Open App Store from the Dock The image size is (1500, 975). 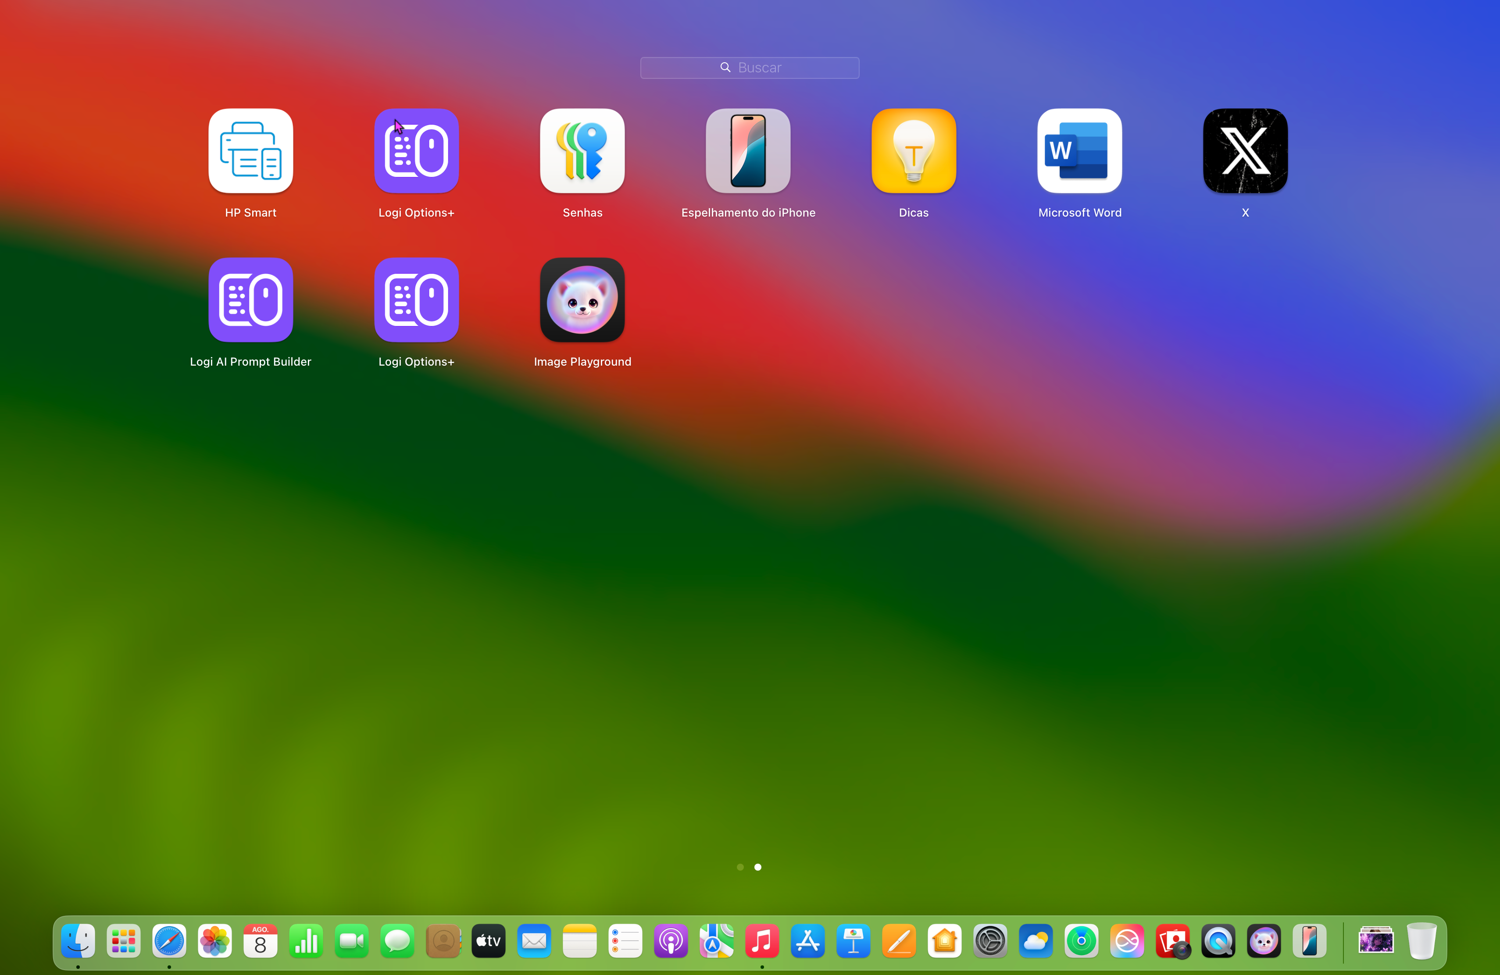pos(807,941)
